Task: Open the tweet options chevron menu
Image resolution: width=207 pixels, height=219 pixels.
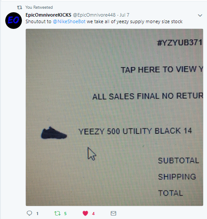Action: coord(200,15)
